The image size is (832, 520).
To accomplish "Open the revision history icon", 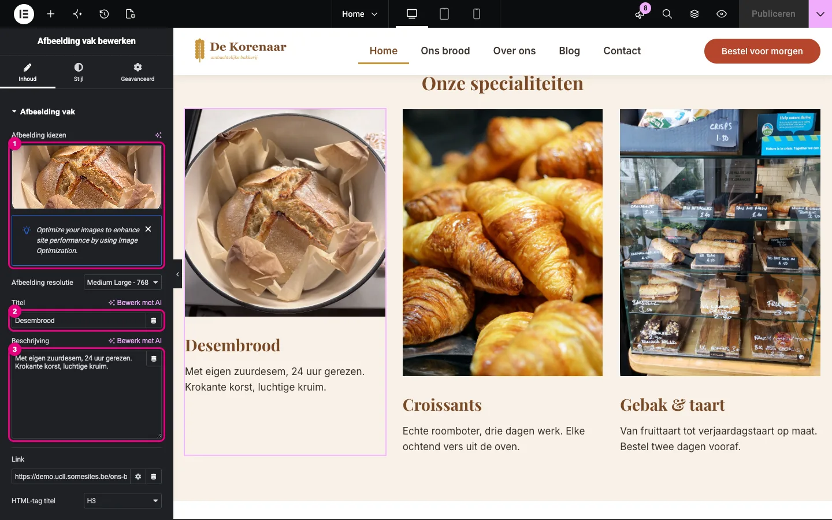I will pyautogui.click(x=104, y=14).
